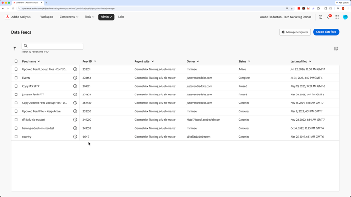Open info for the Events feed

(75, 78)
